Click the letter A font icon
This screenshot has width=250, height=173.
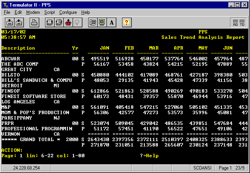pyautogui.click(x=112, y=22)
